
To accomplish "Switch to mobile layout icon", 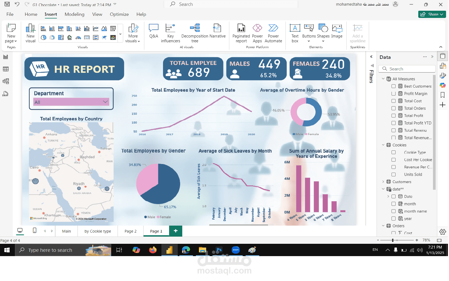I will pos(34,230).
